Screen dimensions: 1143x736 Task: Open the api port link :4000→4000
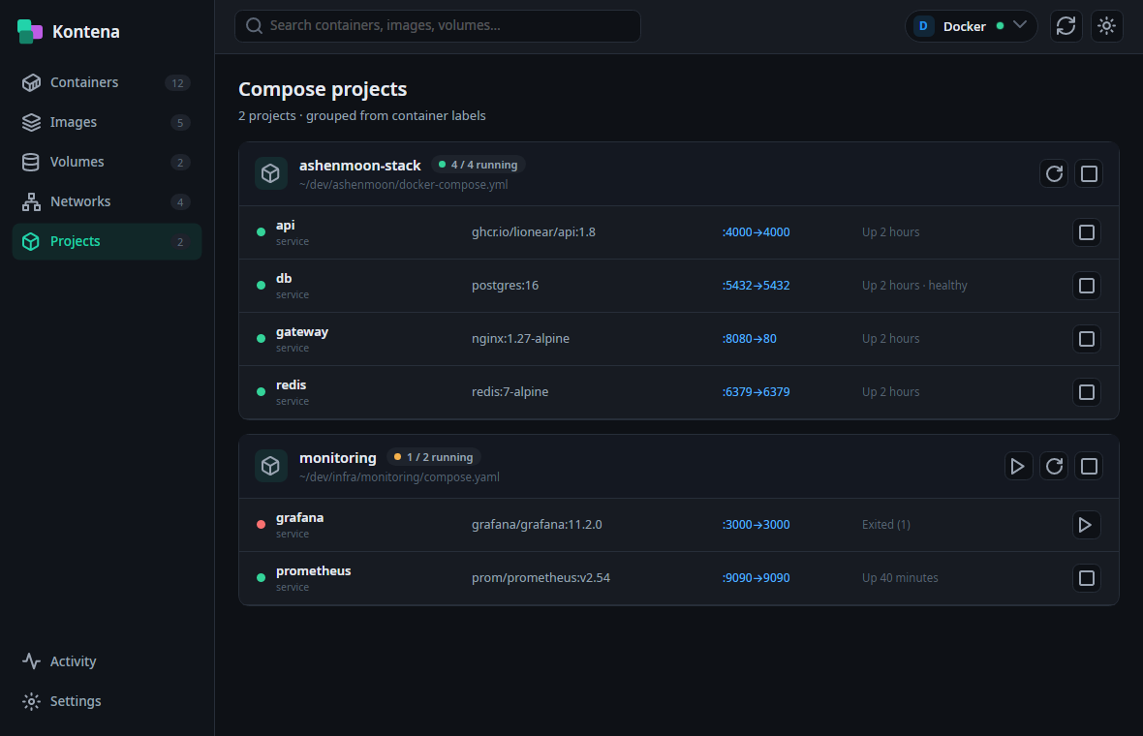[x=756, y=231]
